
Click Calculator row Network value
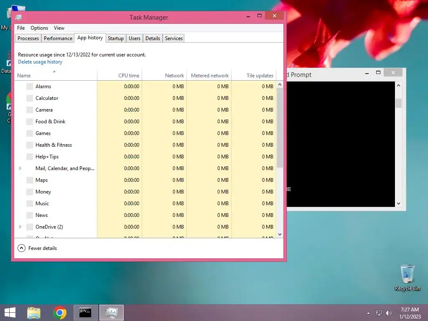click(178, 98)
